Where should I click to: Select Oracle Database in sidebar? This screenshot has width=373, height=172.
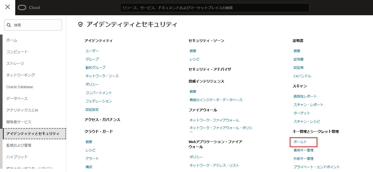pos(20,87)
